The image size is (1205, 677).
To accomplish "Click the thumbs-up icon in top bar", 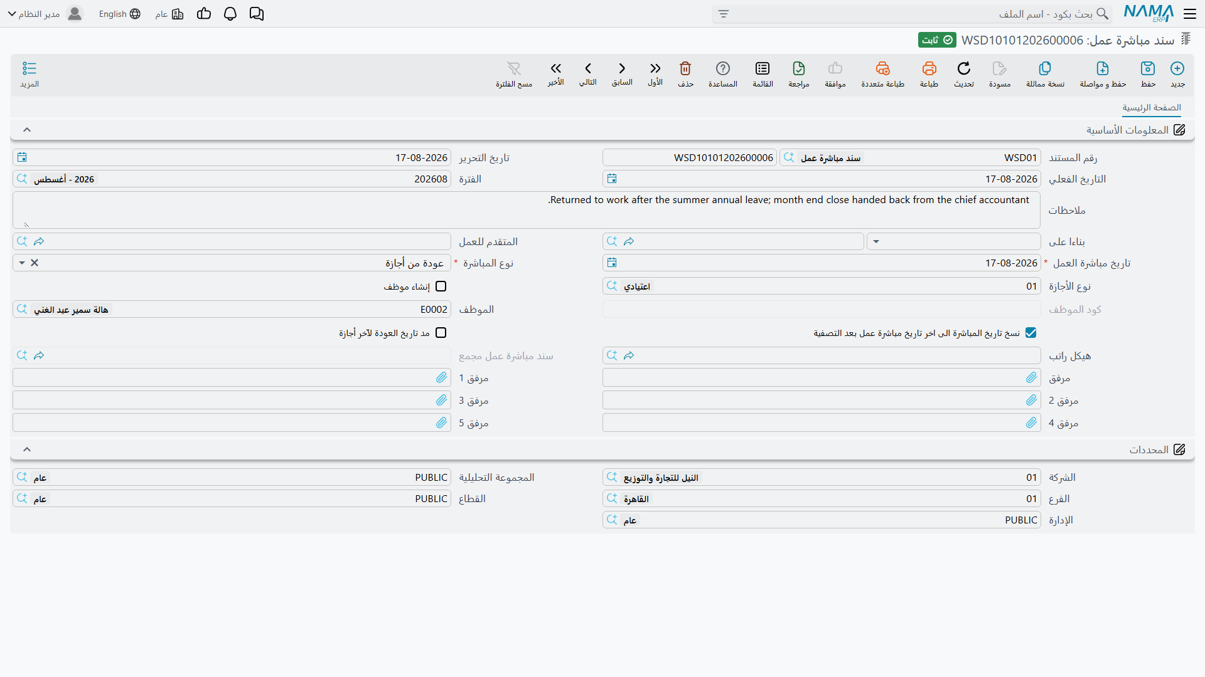I will [x=204, y=14].
